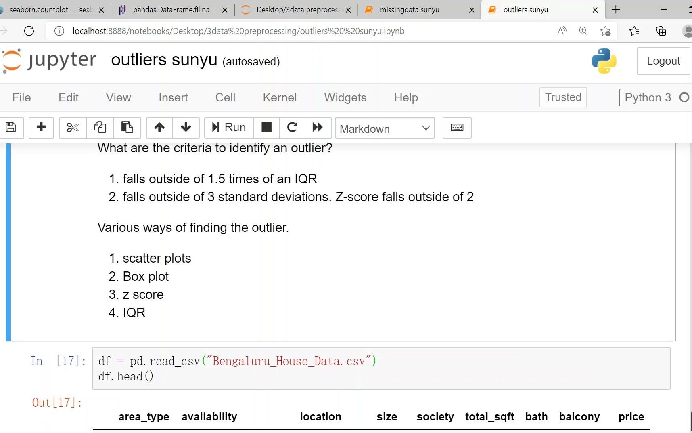
Task: Insert a new cell below
Action: (41, 128)
